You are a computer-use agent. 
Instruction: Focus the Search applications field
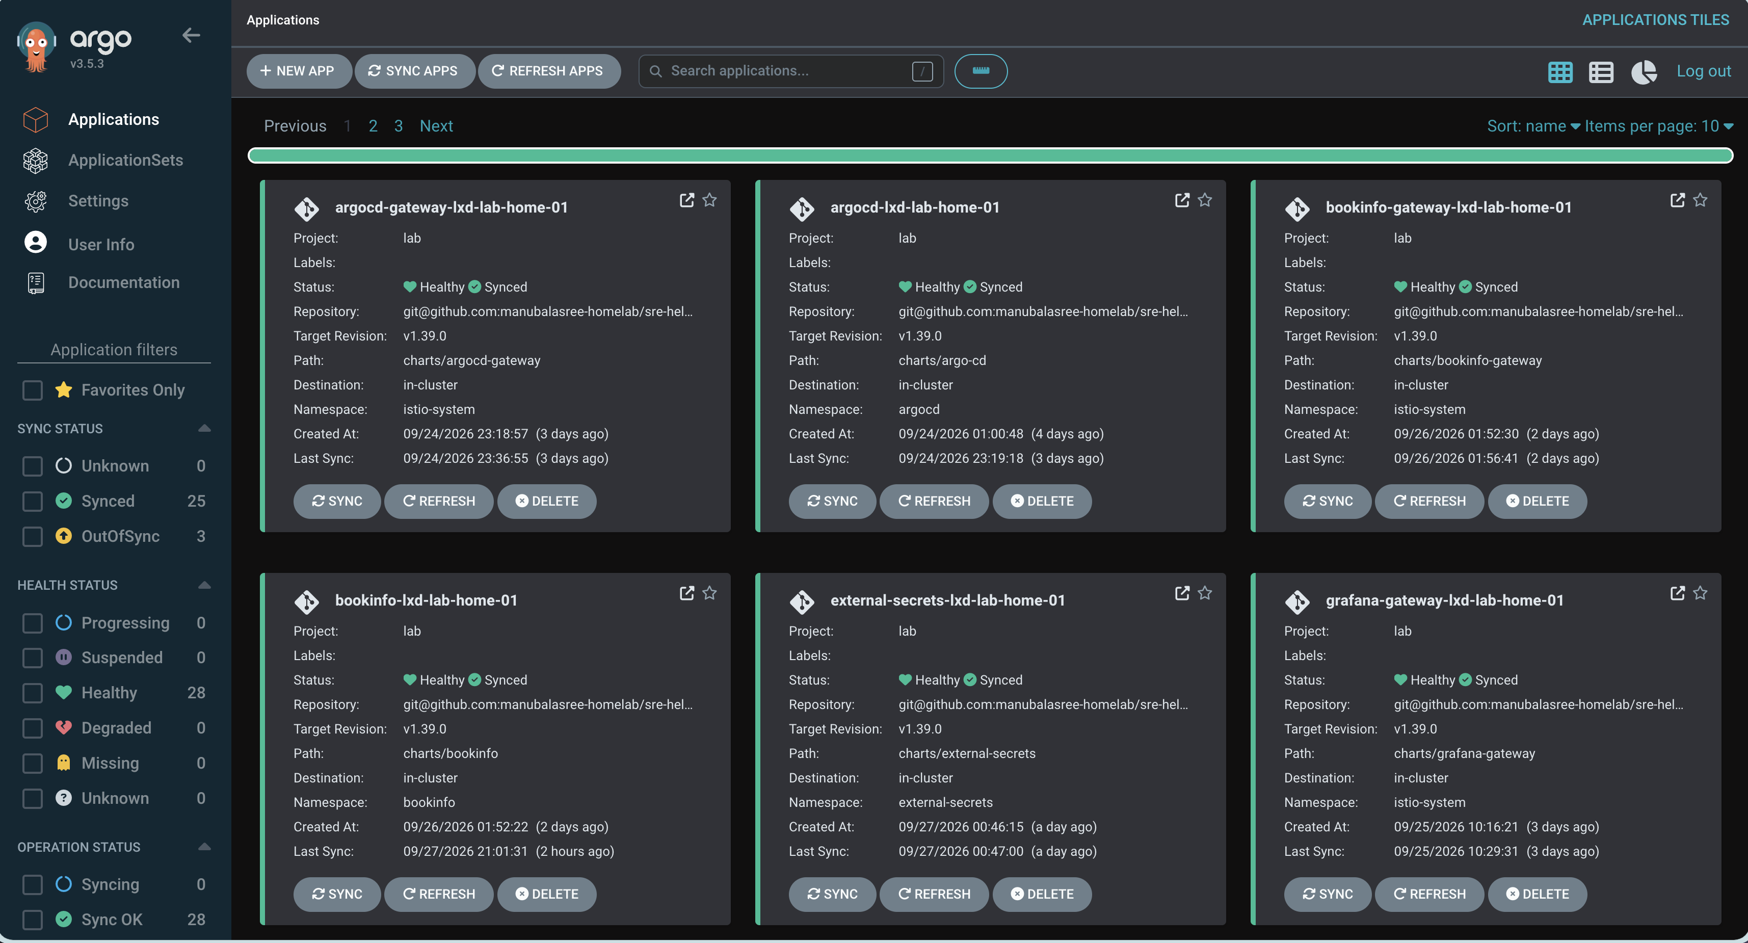(790, 71)
